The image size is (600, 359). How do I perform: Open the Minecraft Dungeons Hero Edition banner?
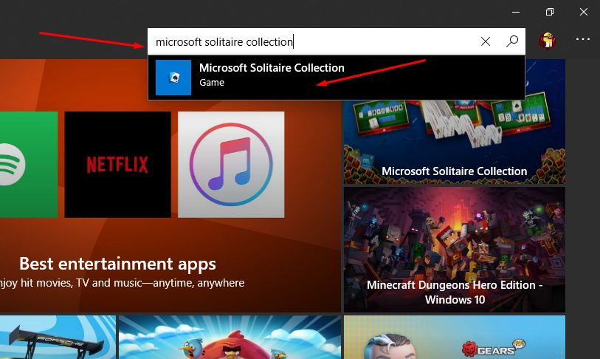(454, 250)
